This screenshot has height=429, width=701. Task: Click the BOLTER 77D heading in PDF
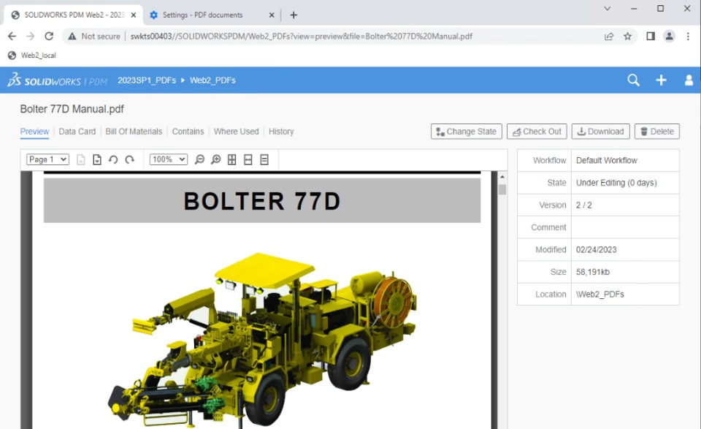tap(262, 201)
